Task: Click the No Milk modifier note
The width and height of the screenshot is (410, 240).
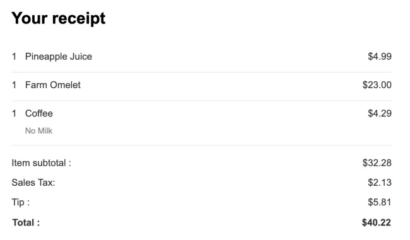Action: (38, 130)
